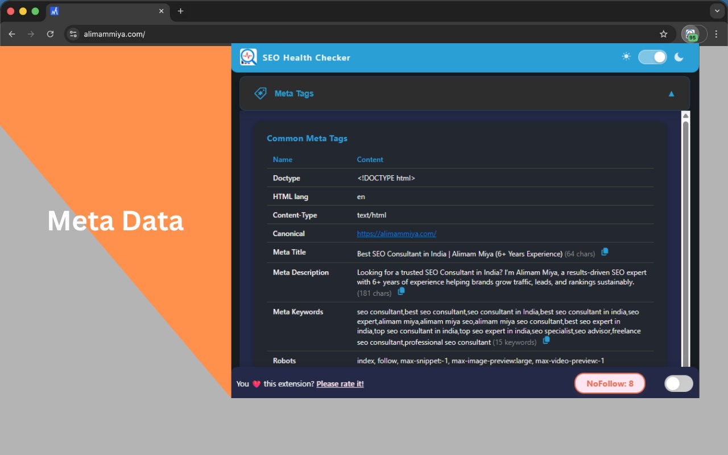Click the 'Robots' row label

(284, 361)
